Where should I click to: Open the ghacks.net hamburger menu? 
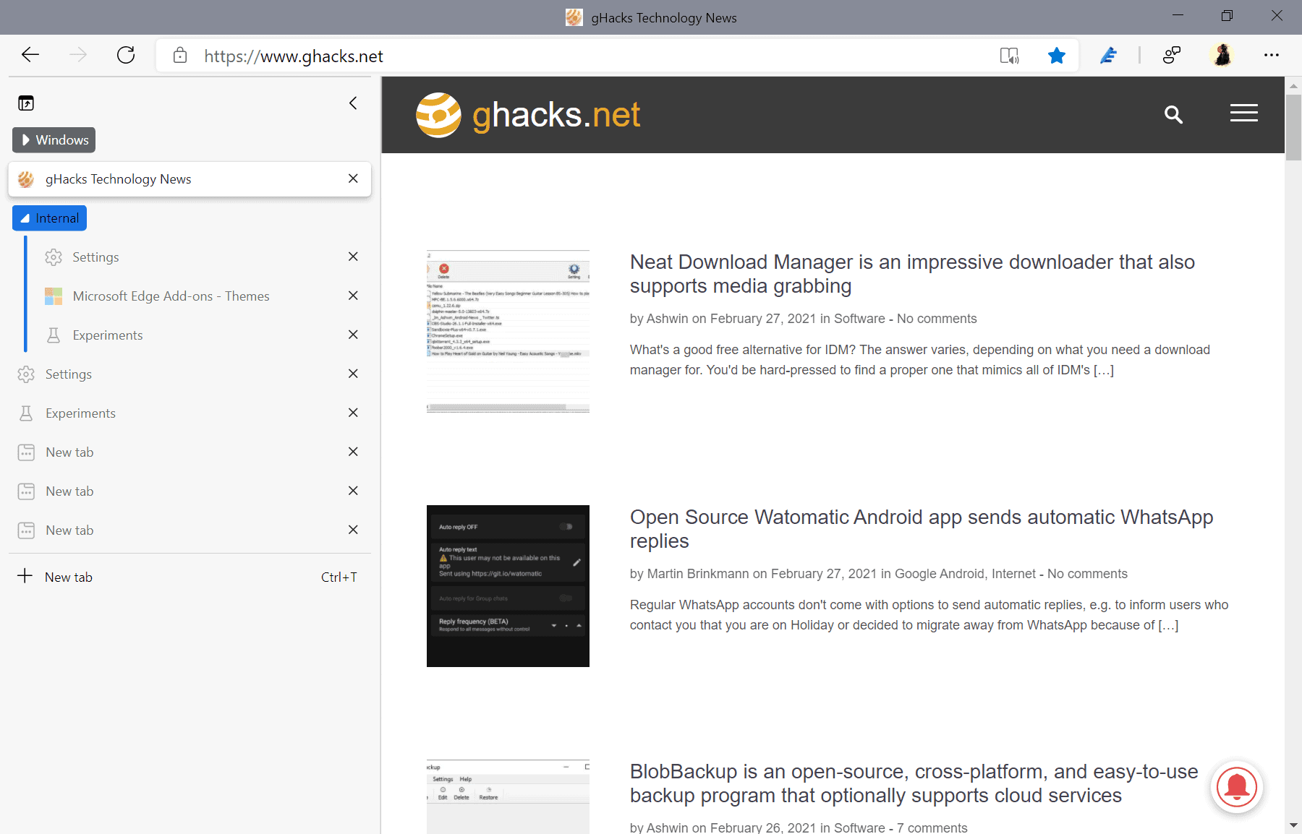[x=1244, y=113]
